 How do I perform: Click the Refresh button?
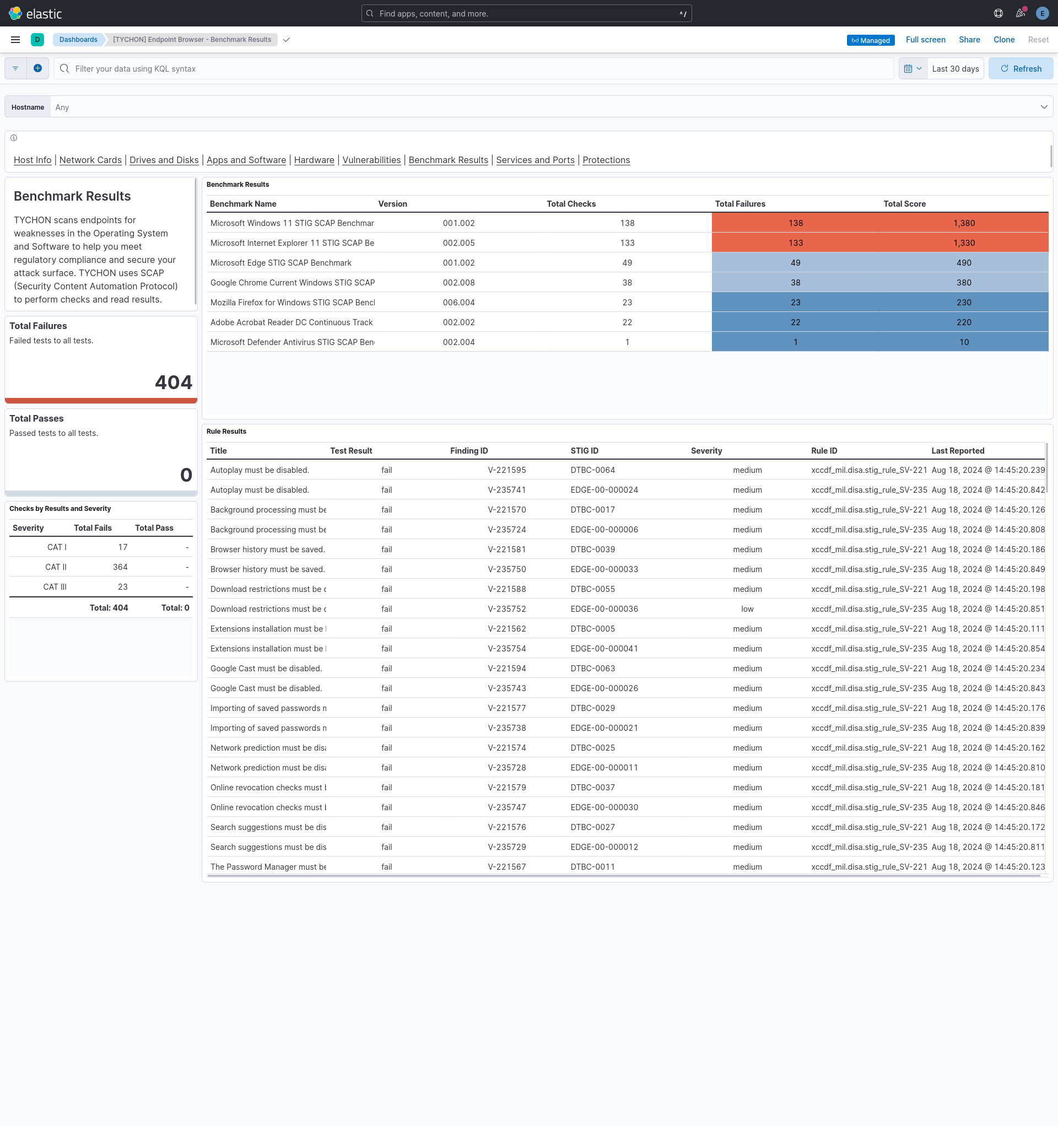pos(1021,68)
